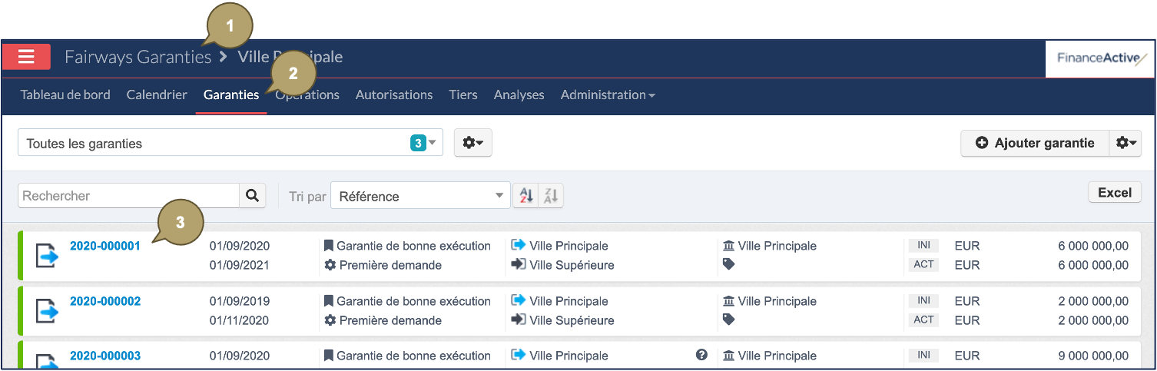Image resolution: width=1157 pixels, height=371 pixels.
Task: Click help question mark icon on 2020-000003
Action: (701, 355)
